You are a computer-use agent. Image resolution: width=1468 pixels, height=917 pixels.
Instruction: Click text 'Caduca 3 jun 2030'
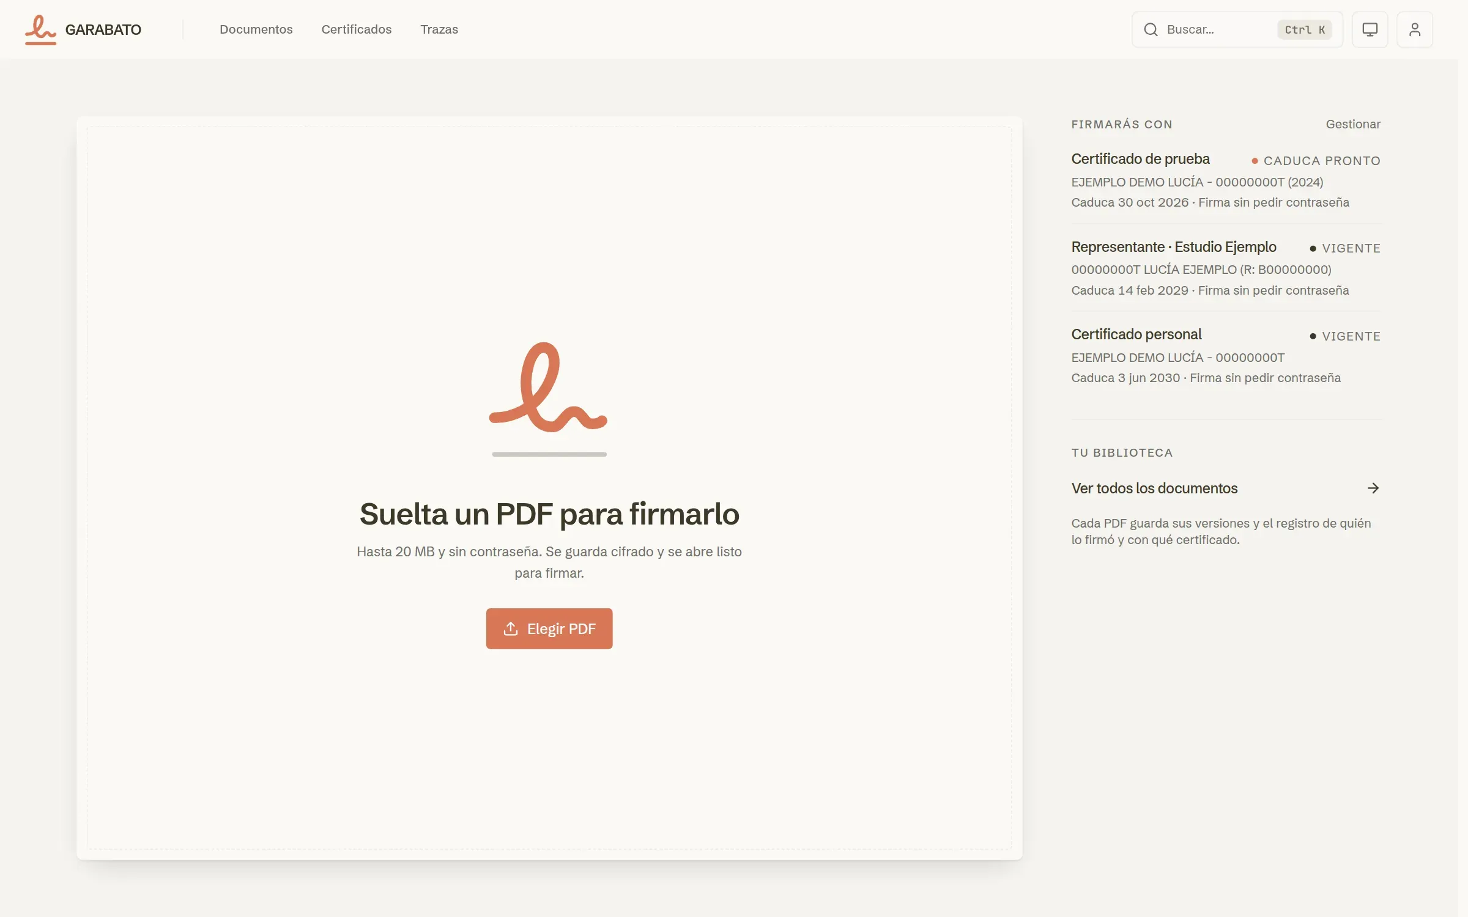[x=1125, y=378]
